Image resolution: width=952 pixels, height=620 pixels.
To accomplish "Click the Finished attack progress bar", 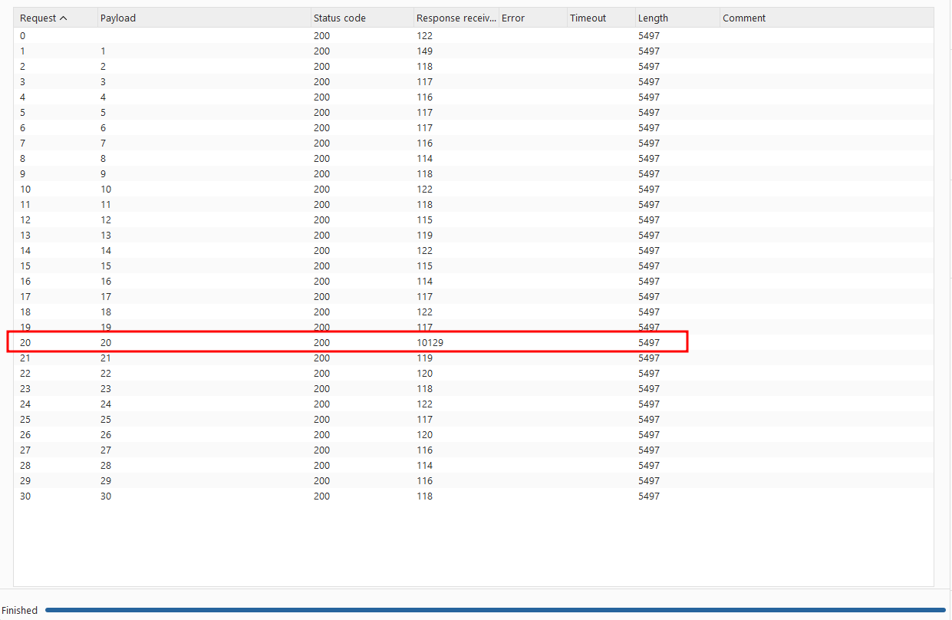I will (x=495, y=610).
